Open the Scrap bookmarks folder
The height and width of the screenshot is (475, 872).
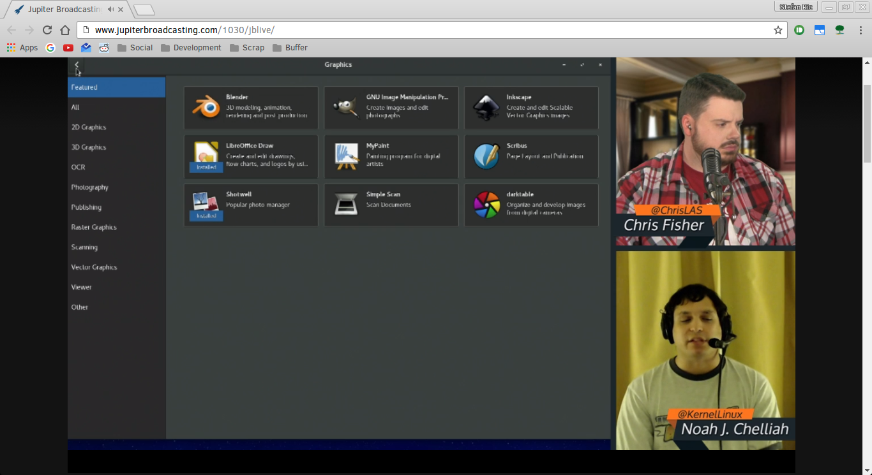[247, 48]
